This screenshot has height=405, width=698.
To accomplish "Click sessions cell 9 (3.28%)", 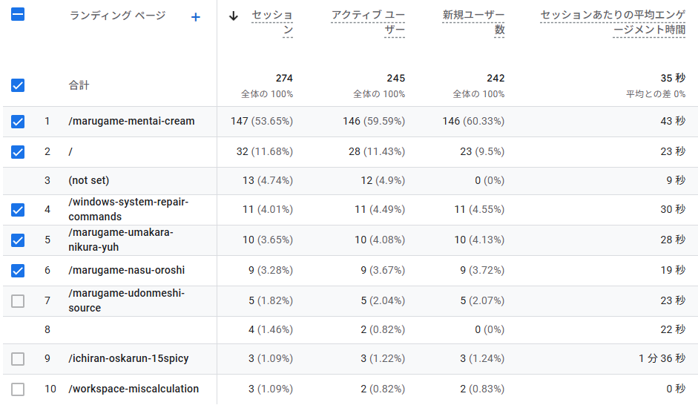I will click(x=271, y=270).
